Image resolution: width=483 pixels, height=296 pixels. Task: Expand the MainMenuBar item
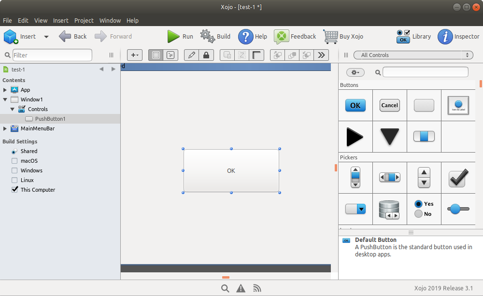pos(5,128)
